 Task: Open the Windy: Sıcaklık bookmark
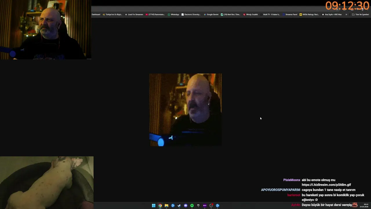pyautogui.click(x=250, y=15)
